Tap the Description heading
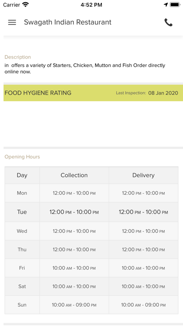The image size is (183, 326). (x=18, y=57)
